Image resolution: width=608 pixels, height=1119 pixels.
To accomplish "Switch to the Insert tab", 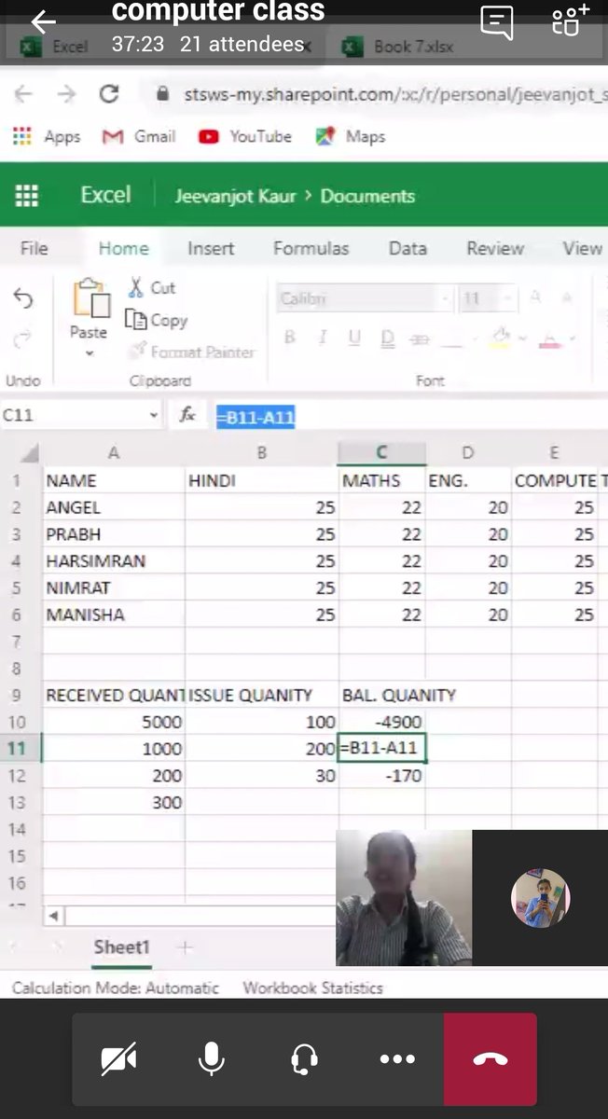I will click(211, 248).
